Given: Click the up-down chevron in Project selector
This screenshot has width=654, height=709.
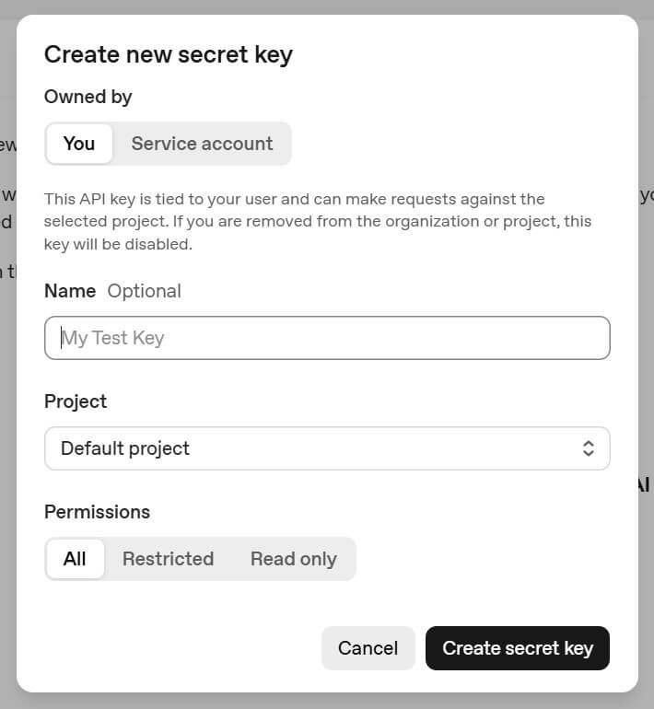Looking at the screenshot, I should point(589,448).
